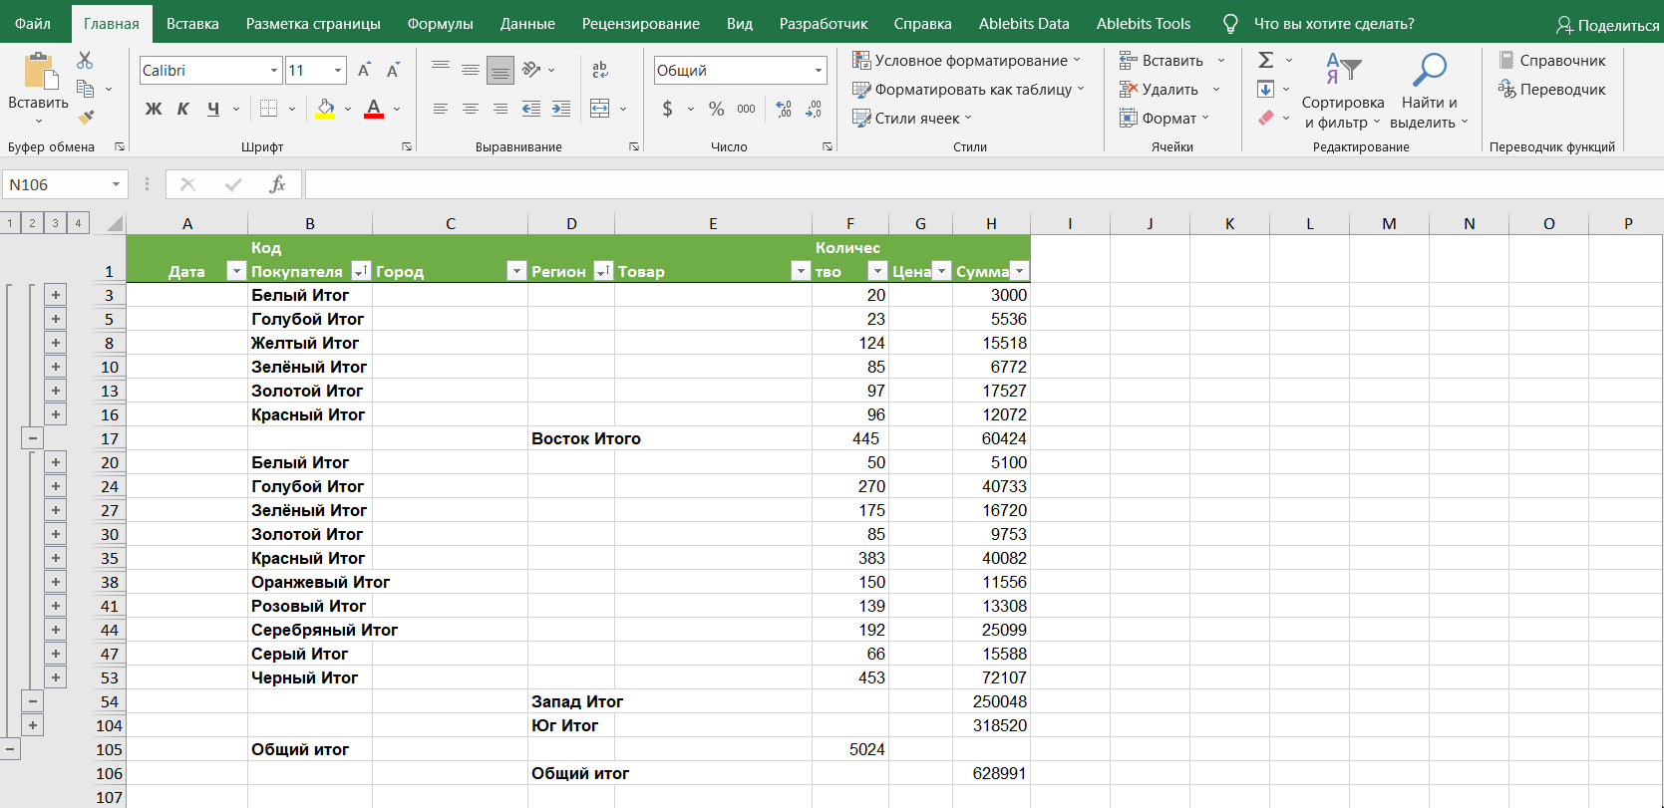
Task: Click the Merge and Center cells icon
Action: pos(599,109)
